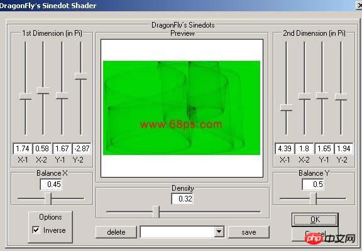Click the Balance X slider handle
This screenshot has height=251, width=362.
coord(48,198)
